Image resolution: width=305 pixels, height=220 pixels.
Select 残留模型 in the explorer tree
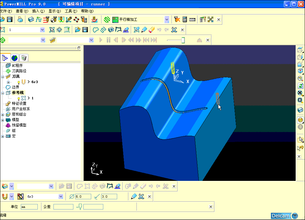[x=19, y=125]
